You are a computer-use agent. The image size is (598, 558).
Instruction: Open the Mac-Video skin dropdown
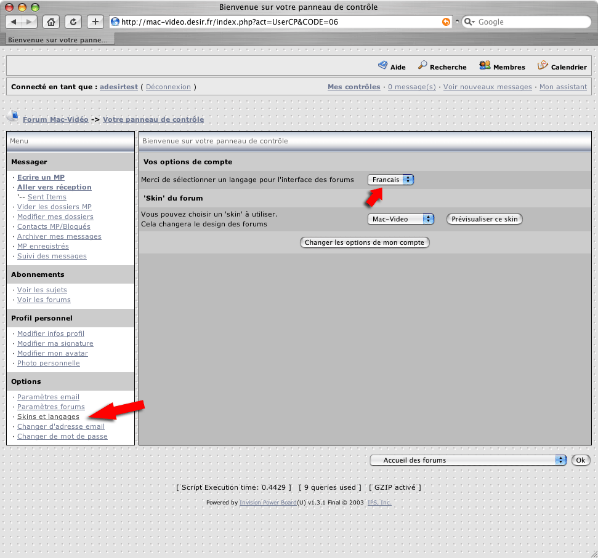tap(401, 219)
